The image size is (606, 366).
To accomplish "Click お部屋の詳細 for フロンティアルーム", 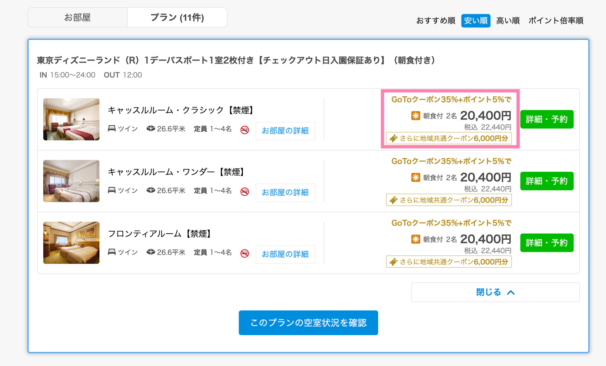I will [285, 254].
